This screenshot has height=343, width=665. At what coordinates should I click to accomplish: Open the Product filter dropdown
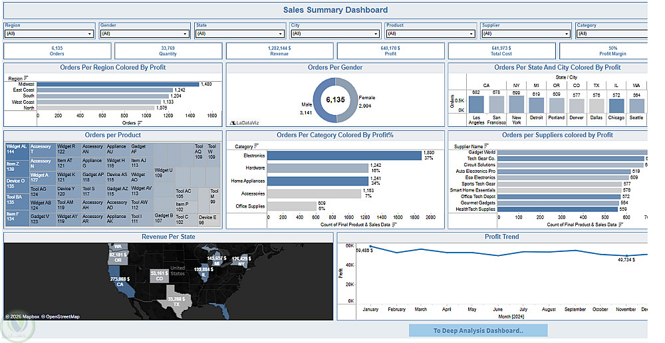(430, 33)
